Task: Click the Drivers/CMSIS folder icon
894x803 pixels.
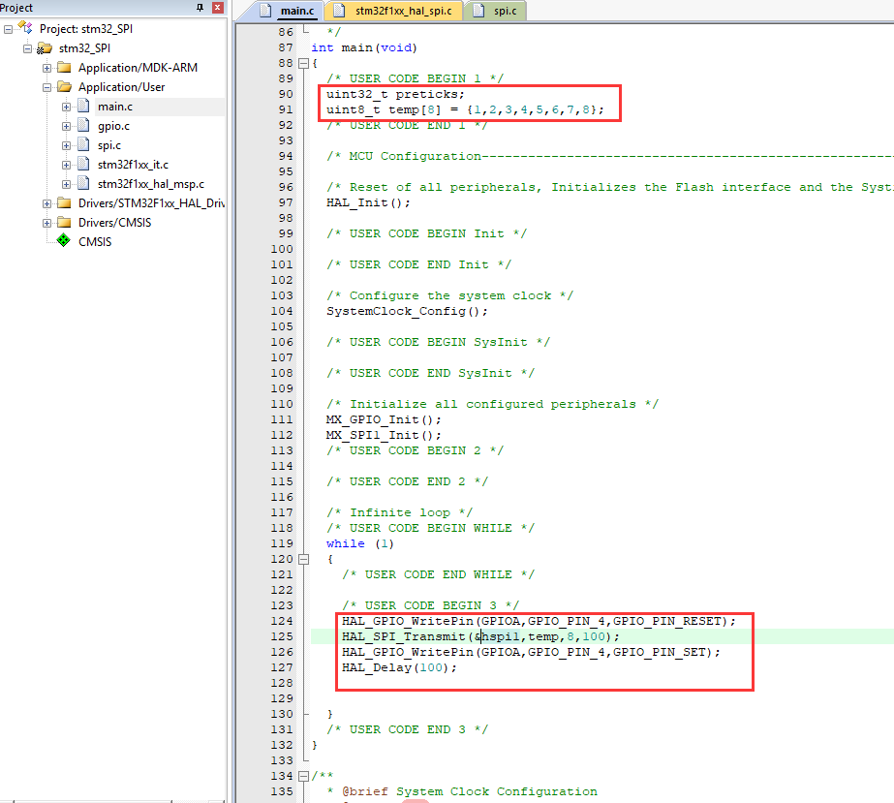Action: 65,222
